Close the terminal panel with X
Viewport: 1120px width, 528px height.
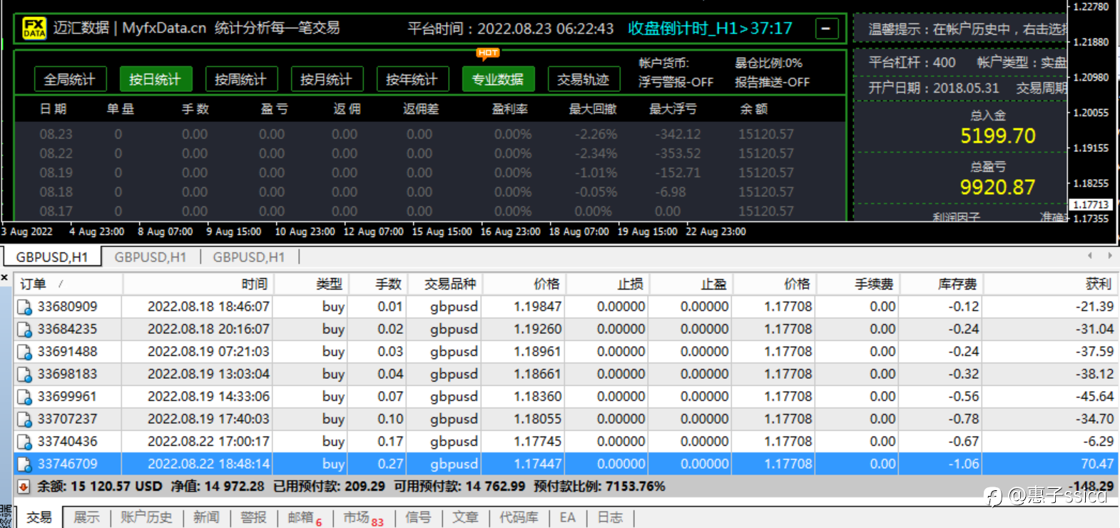[4, 278]
